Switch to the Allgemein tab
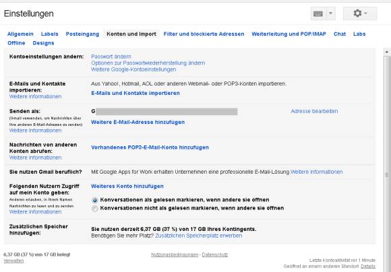This screenshot has height=272, width=391. (20, 34)
